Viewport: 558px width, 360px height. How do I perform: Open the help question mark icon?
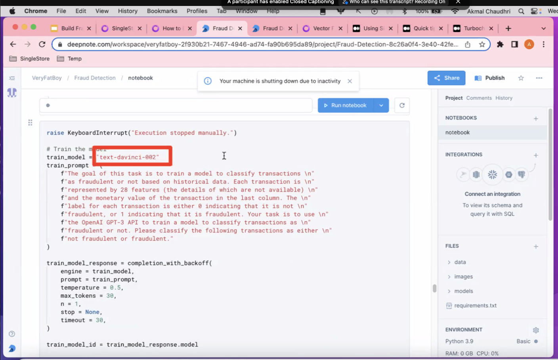coord(12,334)
